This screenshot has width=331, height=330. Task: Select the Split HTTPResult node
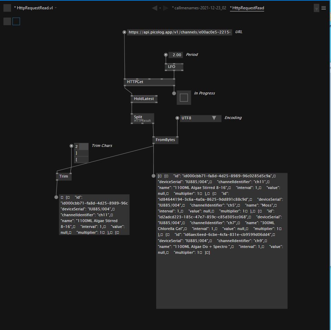click(x=142, y=119)
